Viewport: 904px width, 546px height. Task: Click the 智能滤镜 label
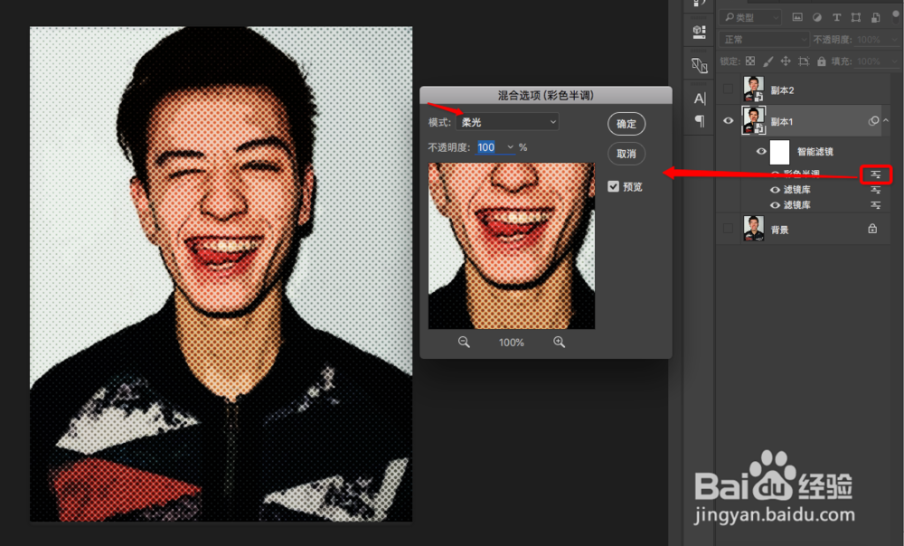(815, 152)
